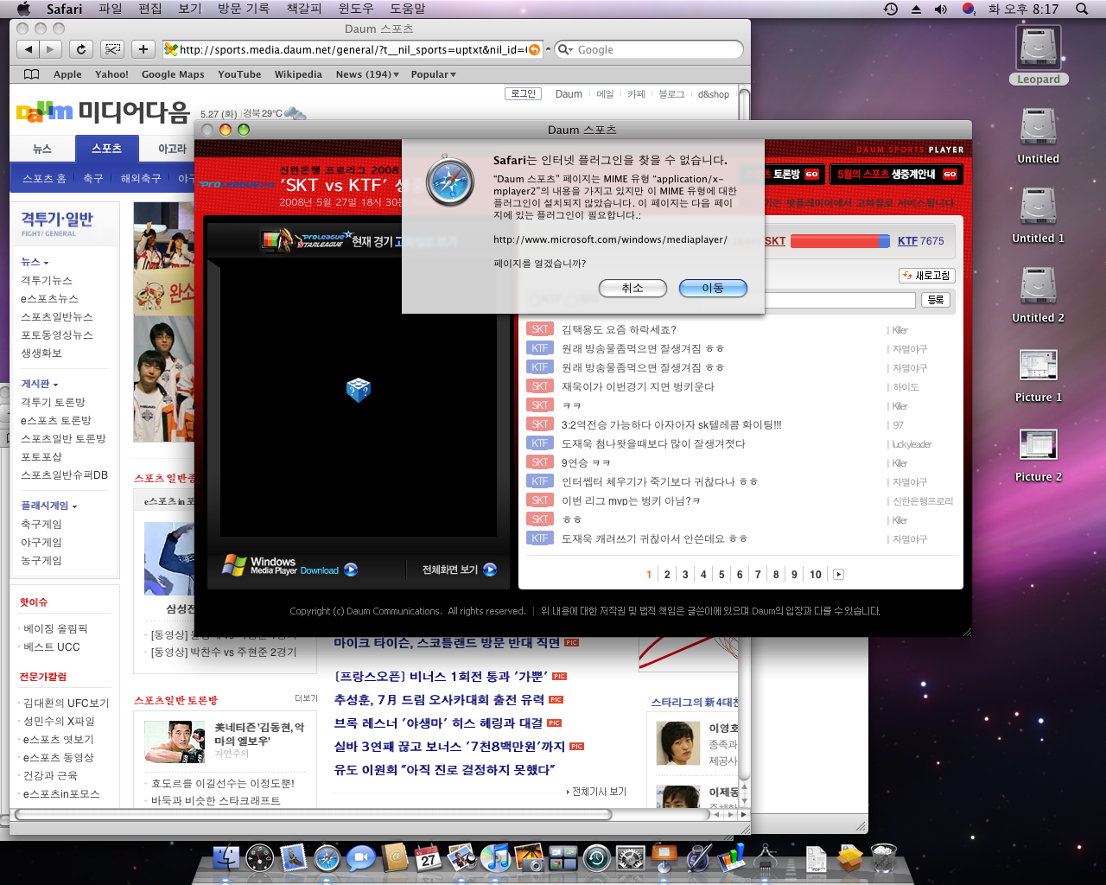Go to comment page 2
The image size is (1106, 885).
tap(667, 574)
